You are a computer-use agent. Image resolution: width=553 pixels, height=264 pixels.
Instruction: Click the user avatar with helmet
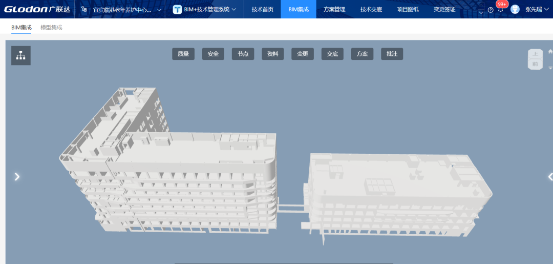(515, 9)
